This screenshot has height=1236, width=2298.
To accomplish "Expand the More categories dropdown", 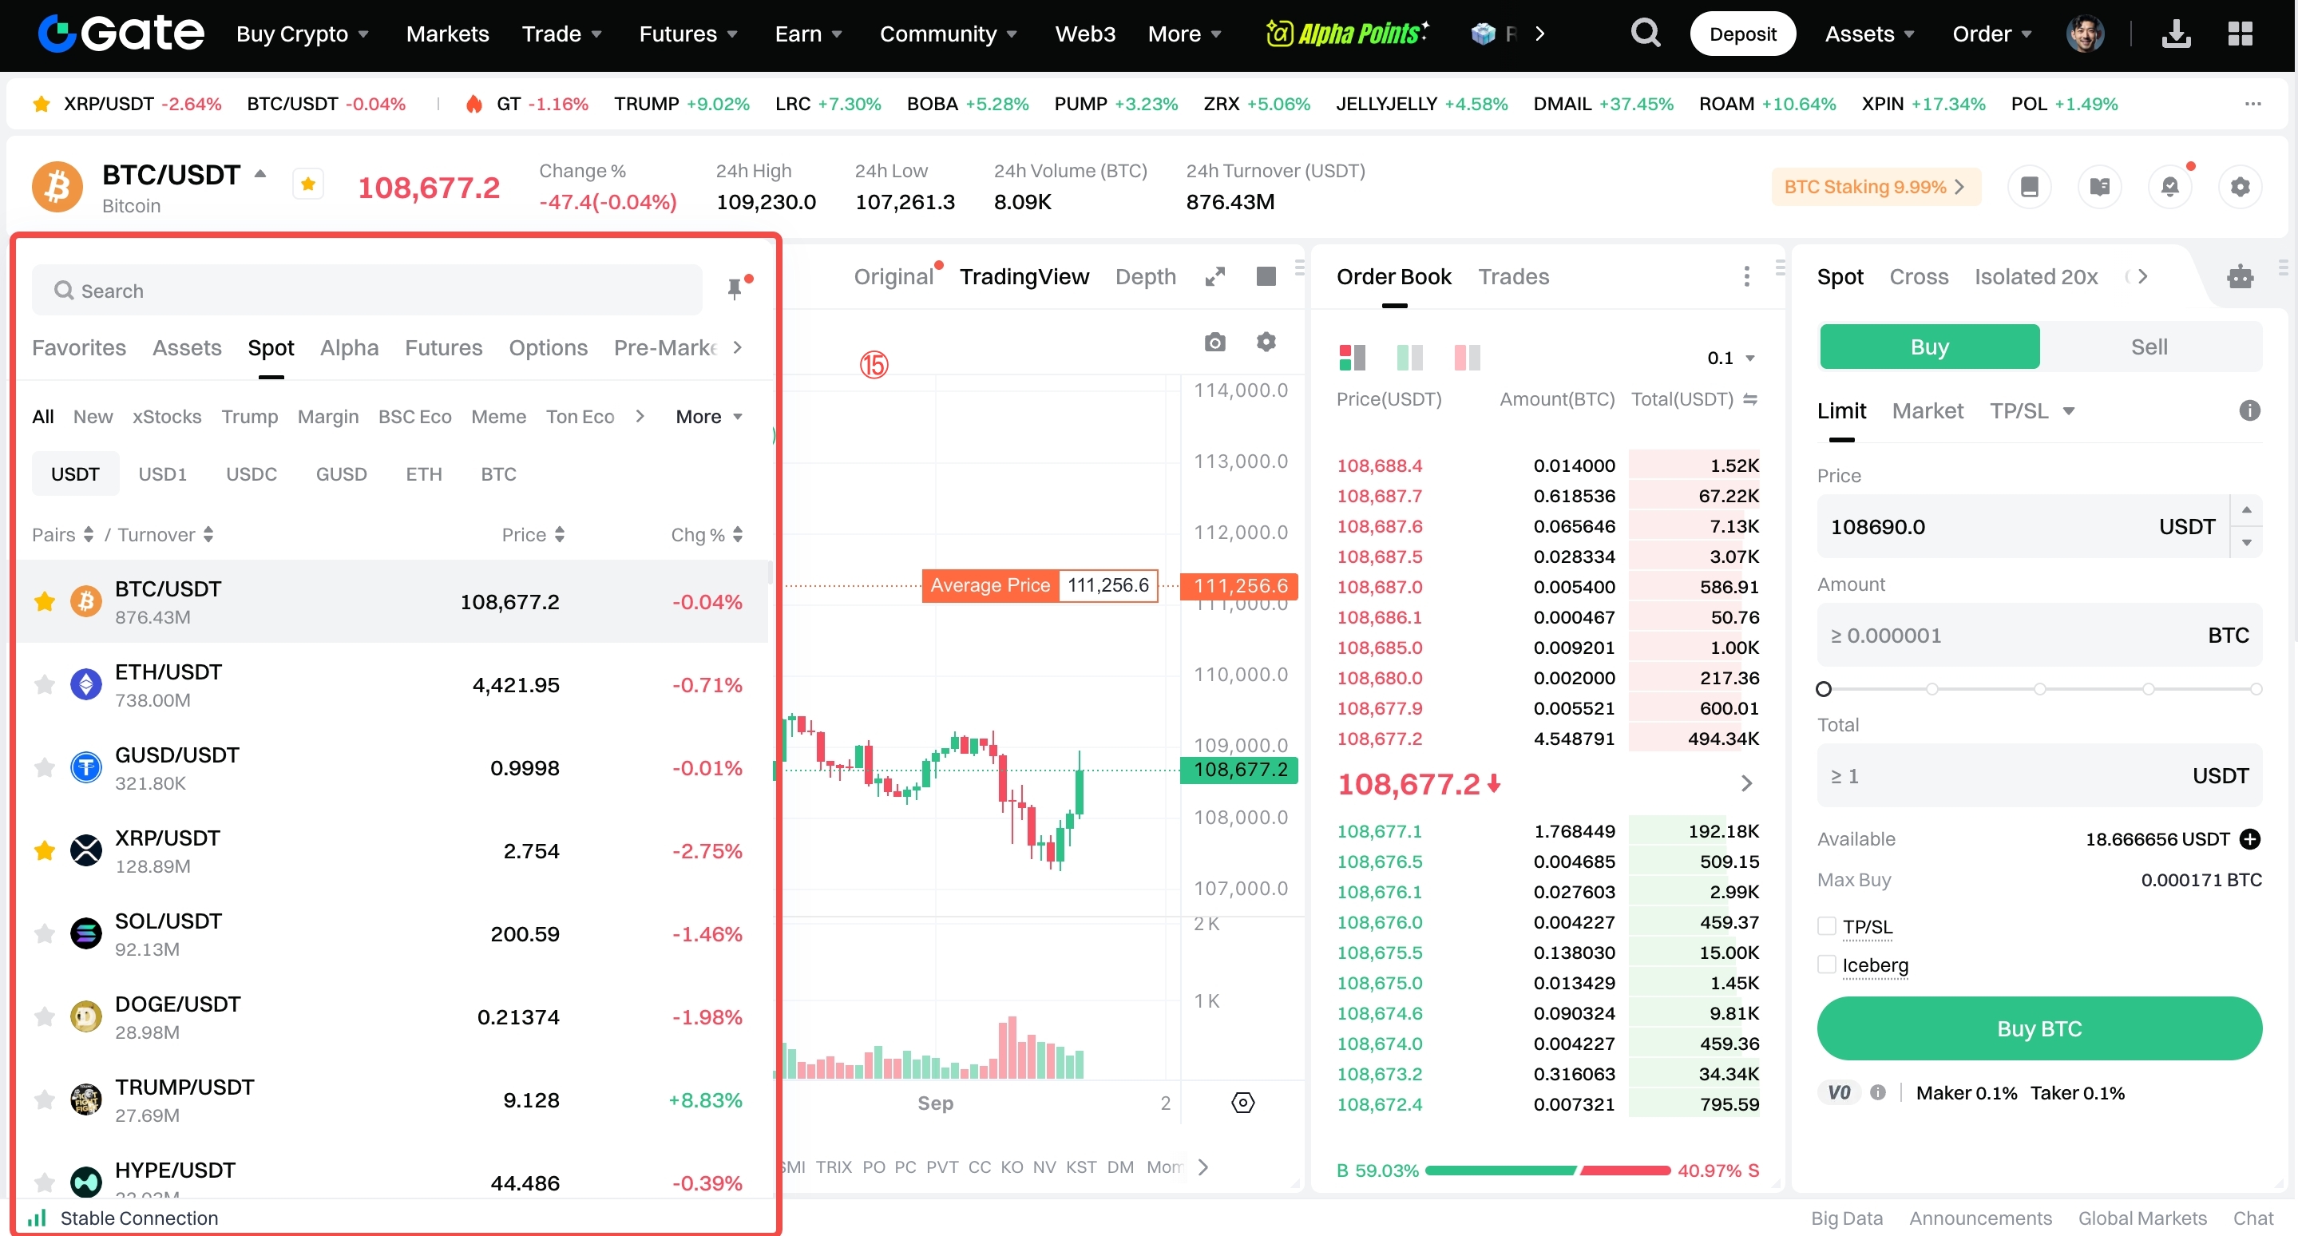I will tap(708, 417).
